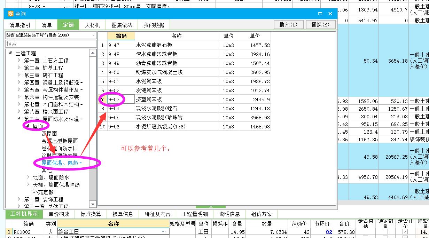Expand 第二章 桩基工程 arrow
429x238 pixels.
(19, 68)
